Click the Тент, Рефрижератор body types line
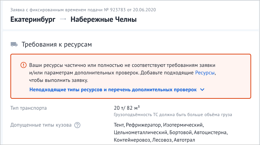The image size is (260, 145). [x=159, y=125]
